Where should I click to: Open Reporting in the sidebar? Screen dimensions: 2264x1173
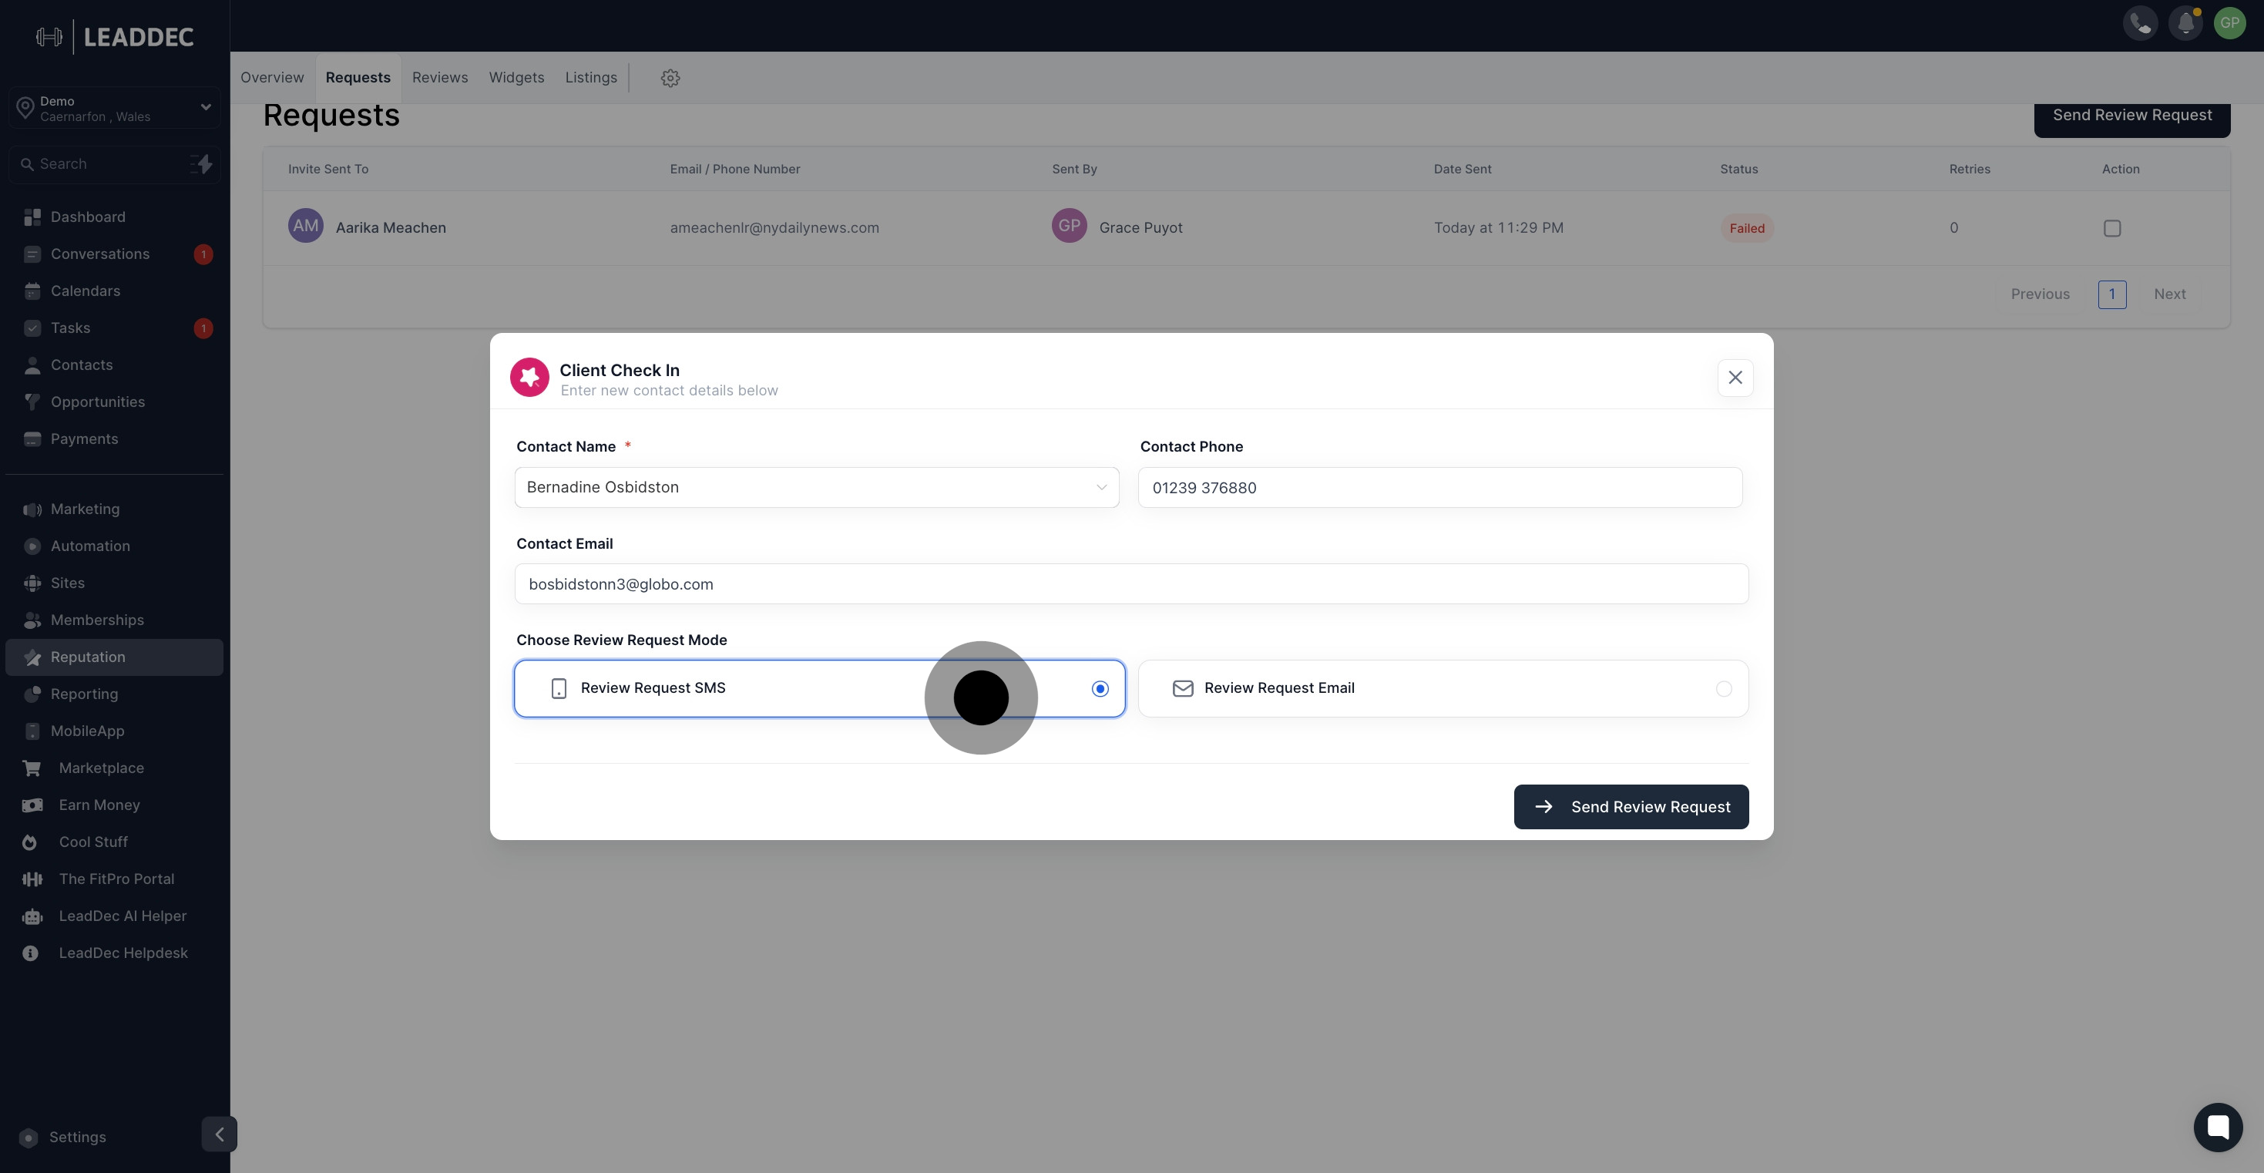[114, 694]
